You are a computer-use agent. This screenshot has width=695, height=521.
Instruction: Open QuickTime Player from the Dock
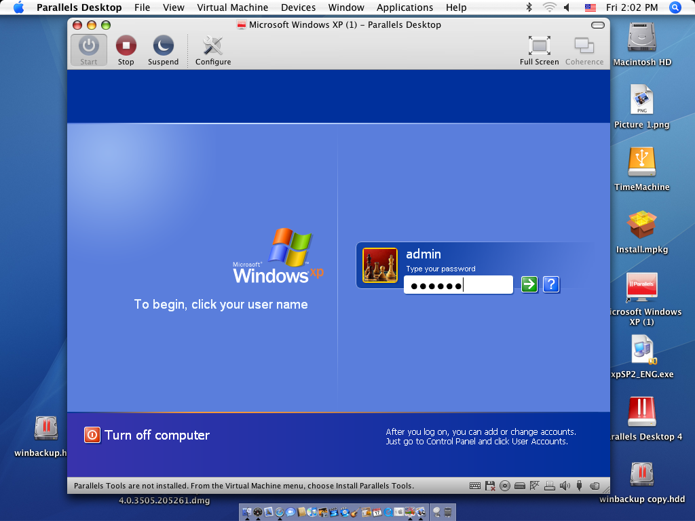click(388, 512)
